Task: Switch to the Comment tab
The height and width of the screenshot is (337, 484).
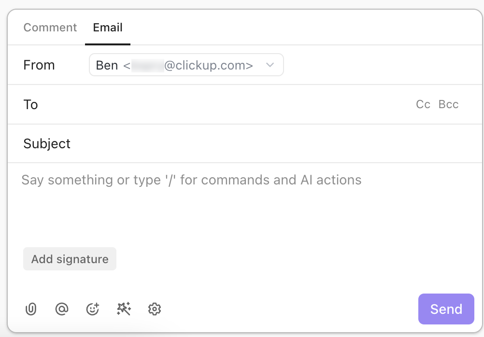Action: point(50,28)
